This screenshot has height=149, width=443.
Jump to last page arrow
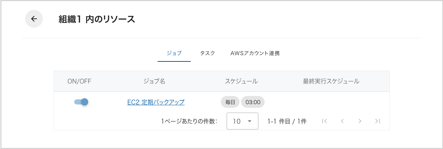[377, 121]
